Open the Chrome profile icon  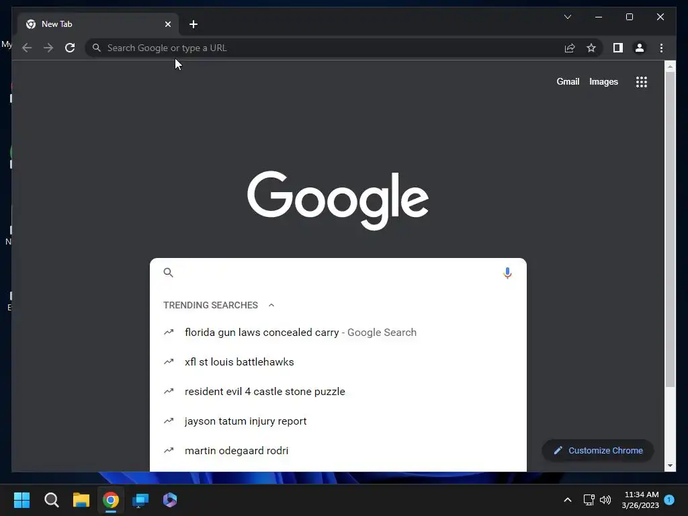[x=640, y=48]
